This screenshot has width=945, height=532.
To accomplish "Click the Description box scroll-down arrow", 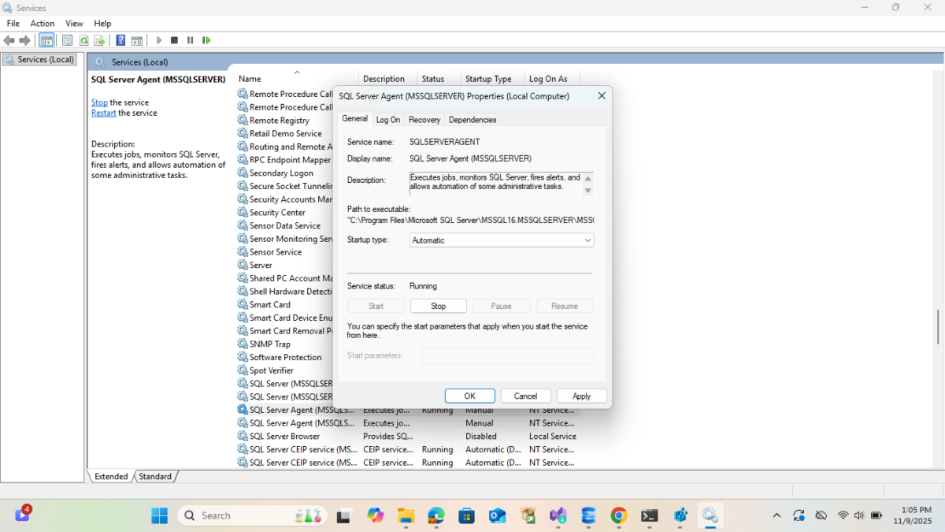I will tap(587, 191).
